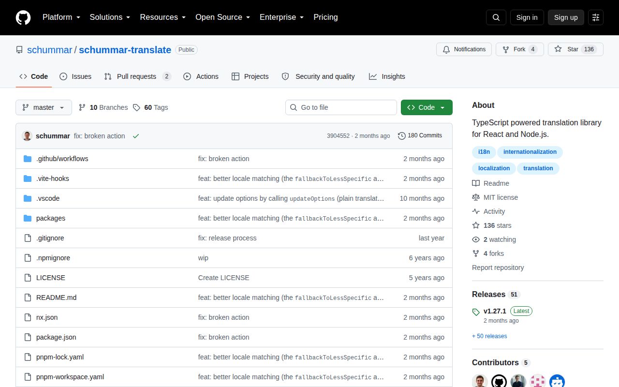
Task: Open the Platform dropdown menu
Action: point(61,17)
